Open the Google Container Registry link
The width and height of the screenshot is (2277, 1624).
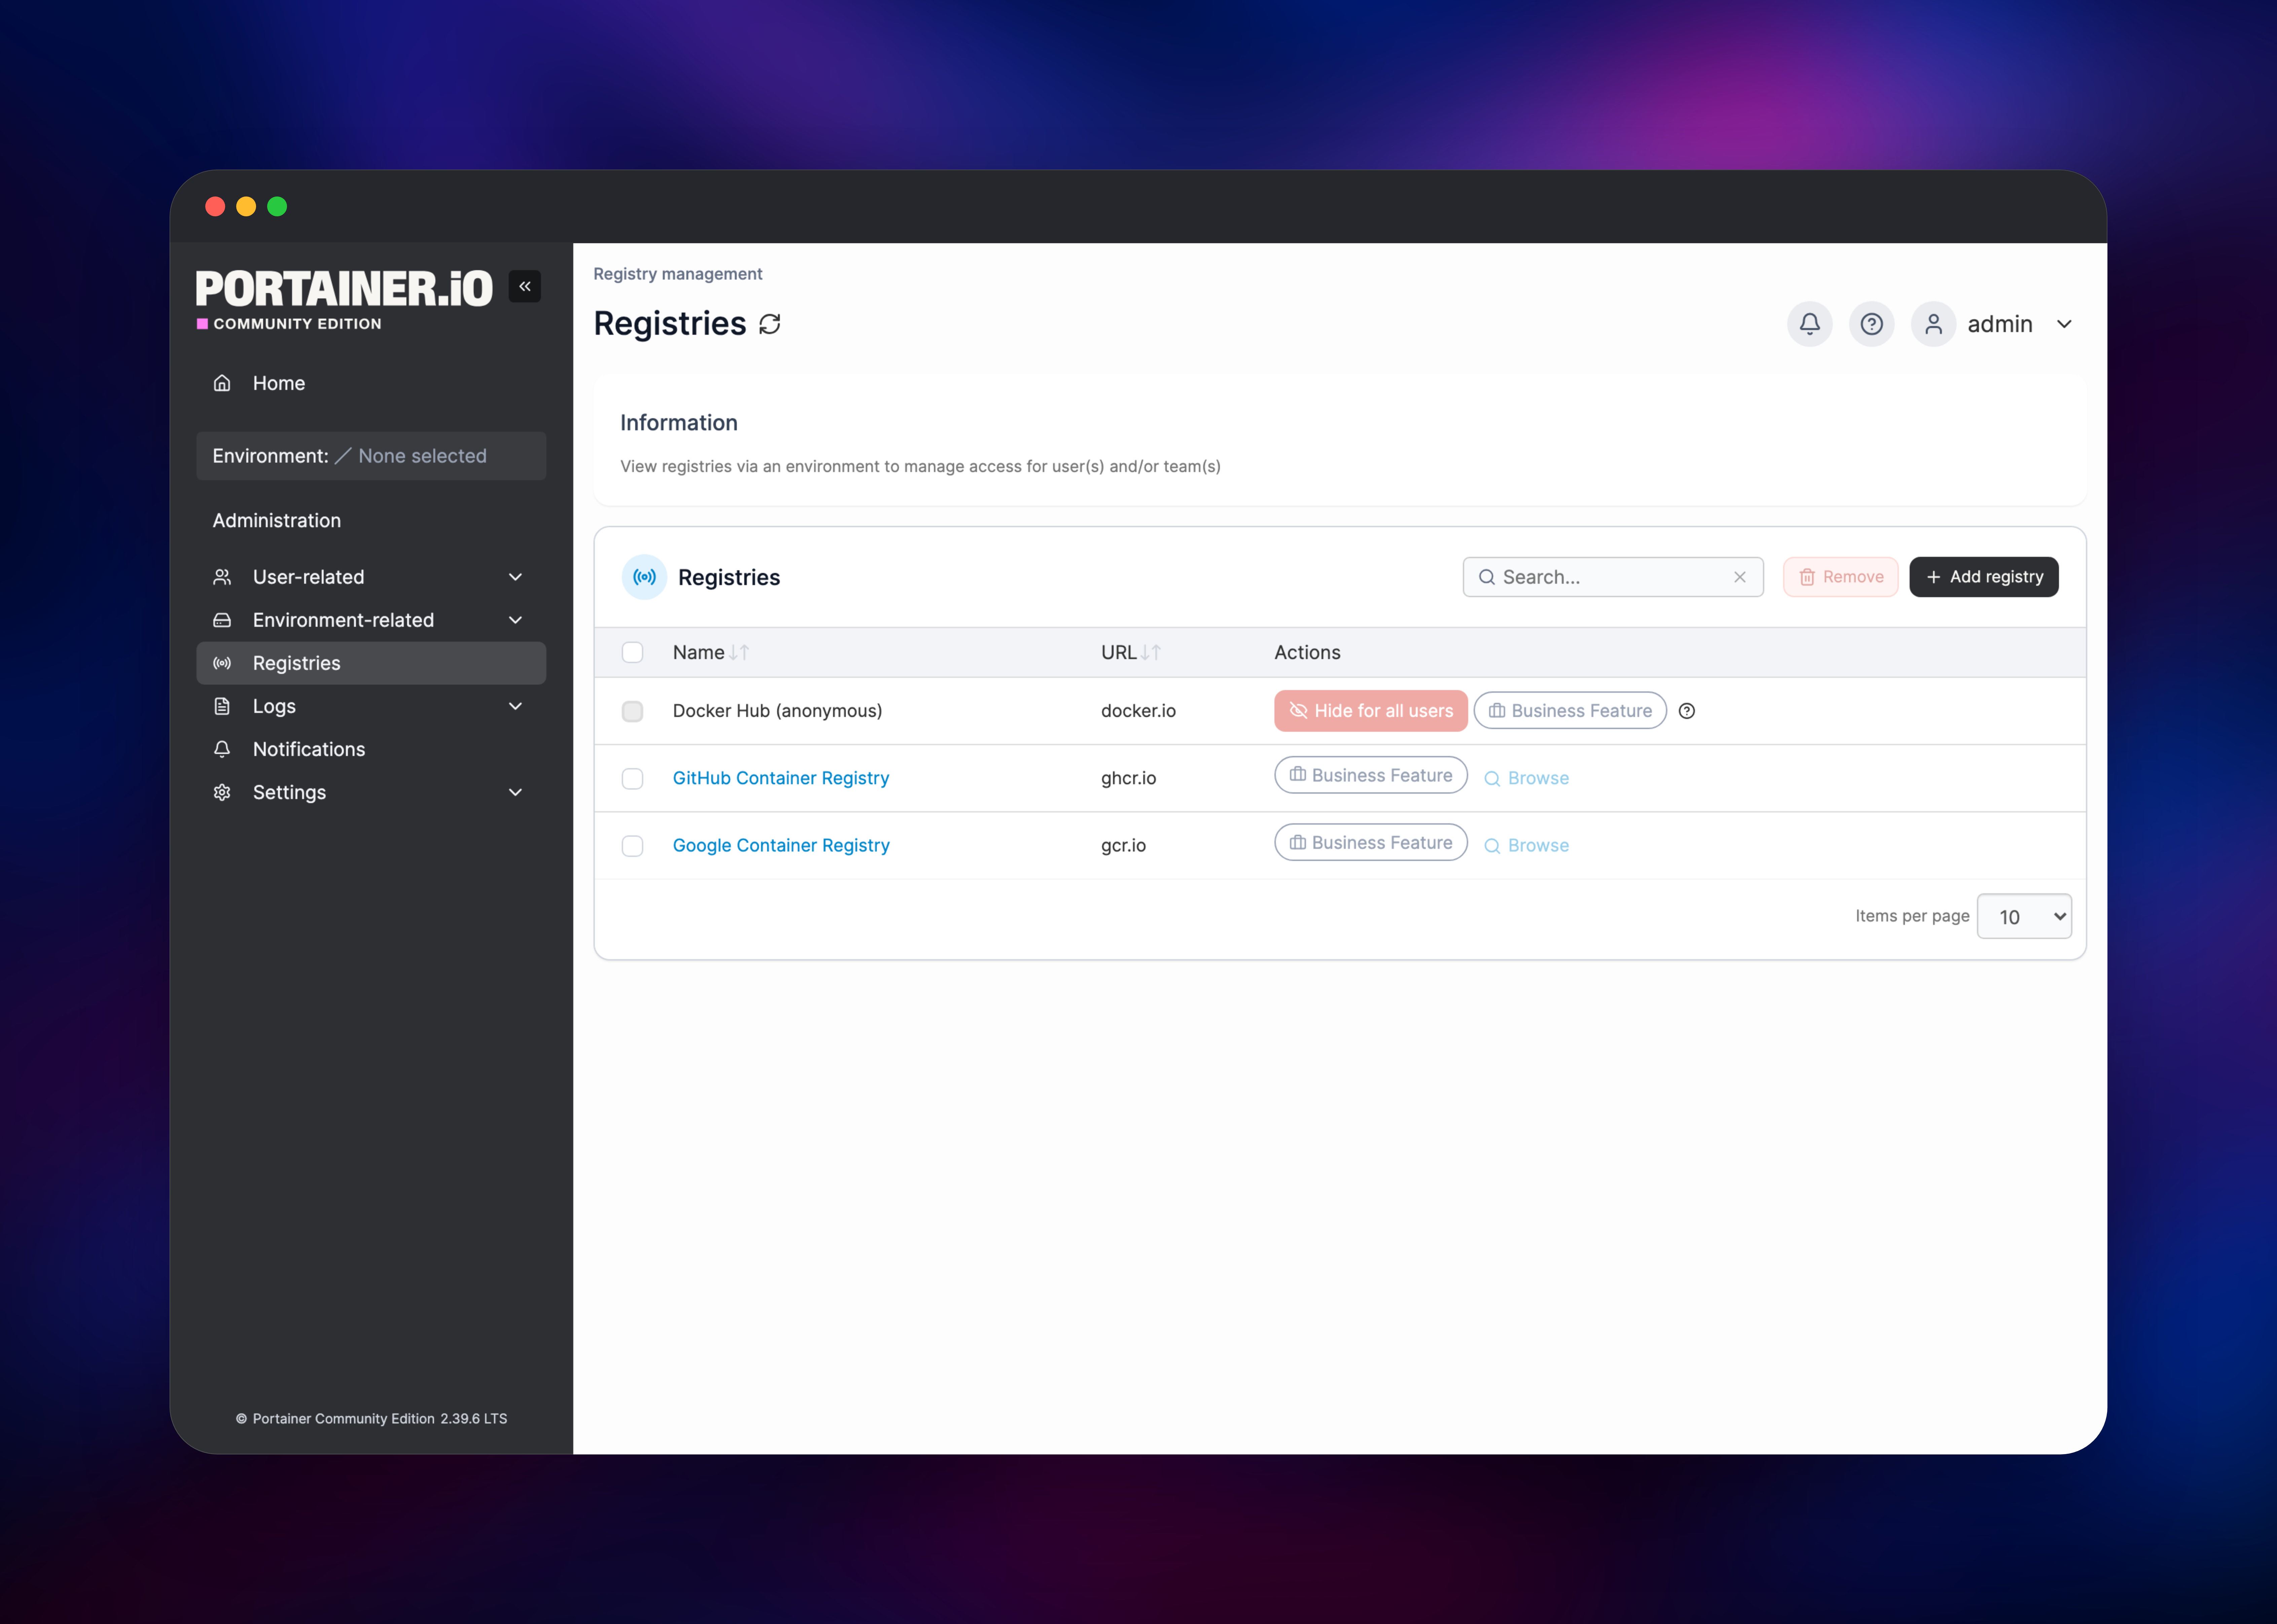(x=781, y=846)
